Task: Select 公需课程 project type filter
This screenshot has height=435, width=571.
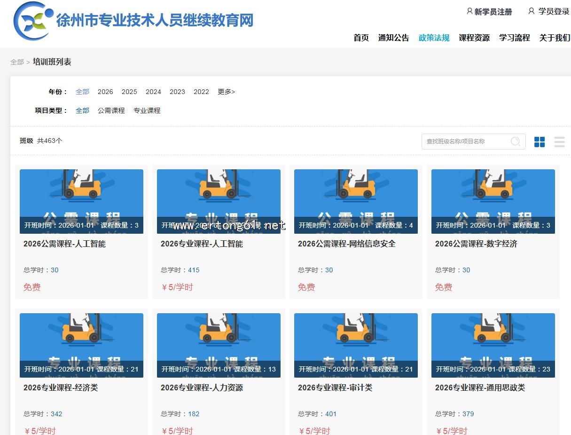Action: [111, 111]
